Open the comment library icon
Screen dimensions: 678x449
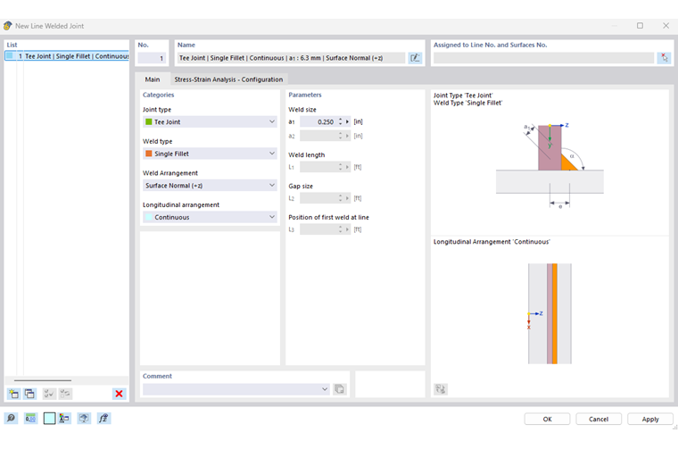pos(339,389)
